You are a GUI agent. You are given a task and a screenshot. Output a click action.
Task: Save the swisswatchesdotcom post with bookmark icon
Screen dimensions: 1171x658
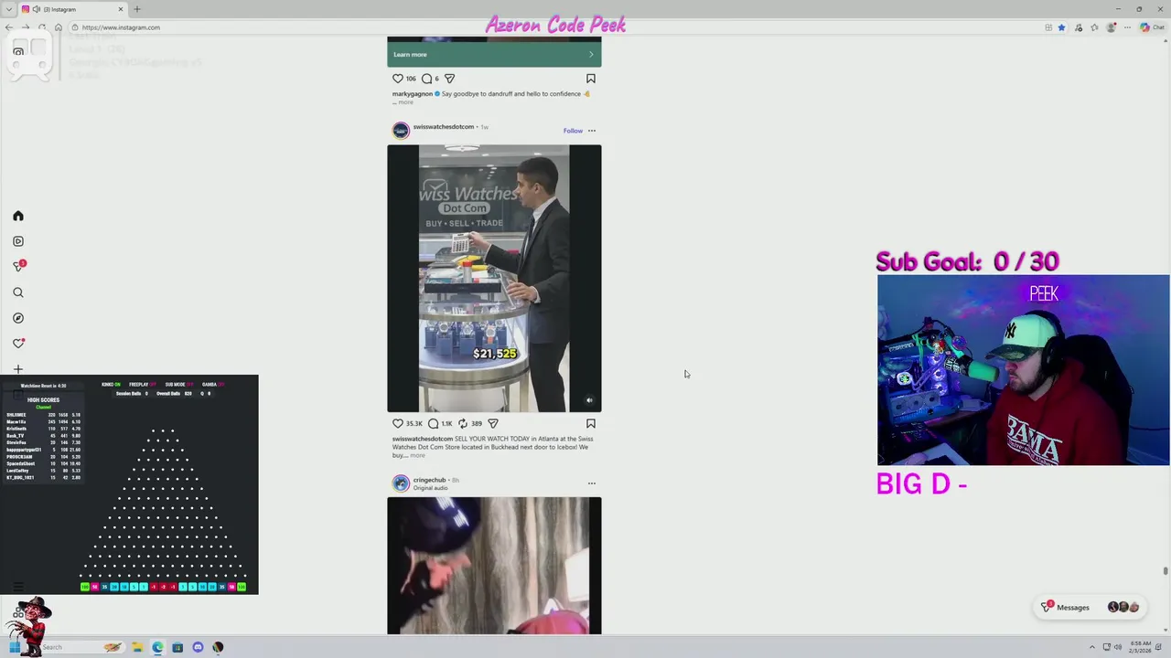coord(591,423)
